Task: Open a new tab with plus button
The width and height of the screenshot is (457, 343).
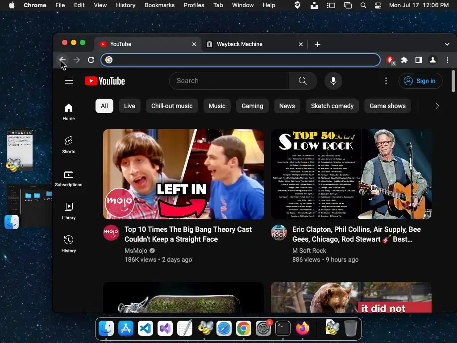Action: (318, 44)
